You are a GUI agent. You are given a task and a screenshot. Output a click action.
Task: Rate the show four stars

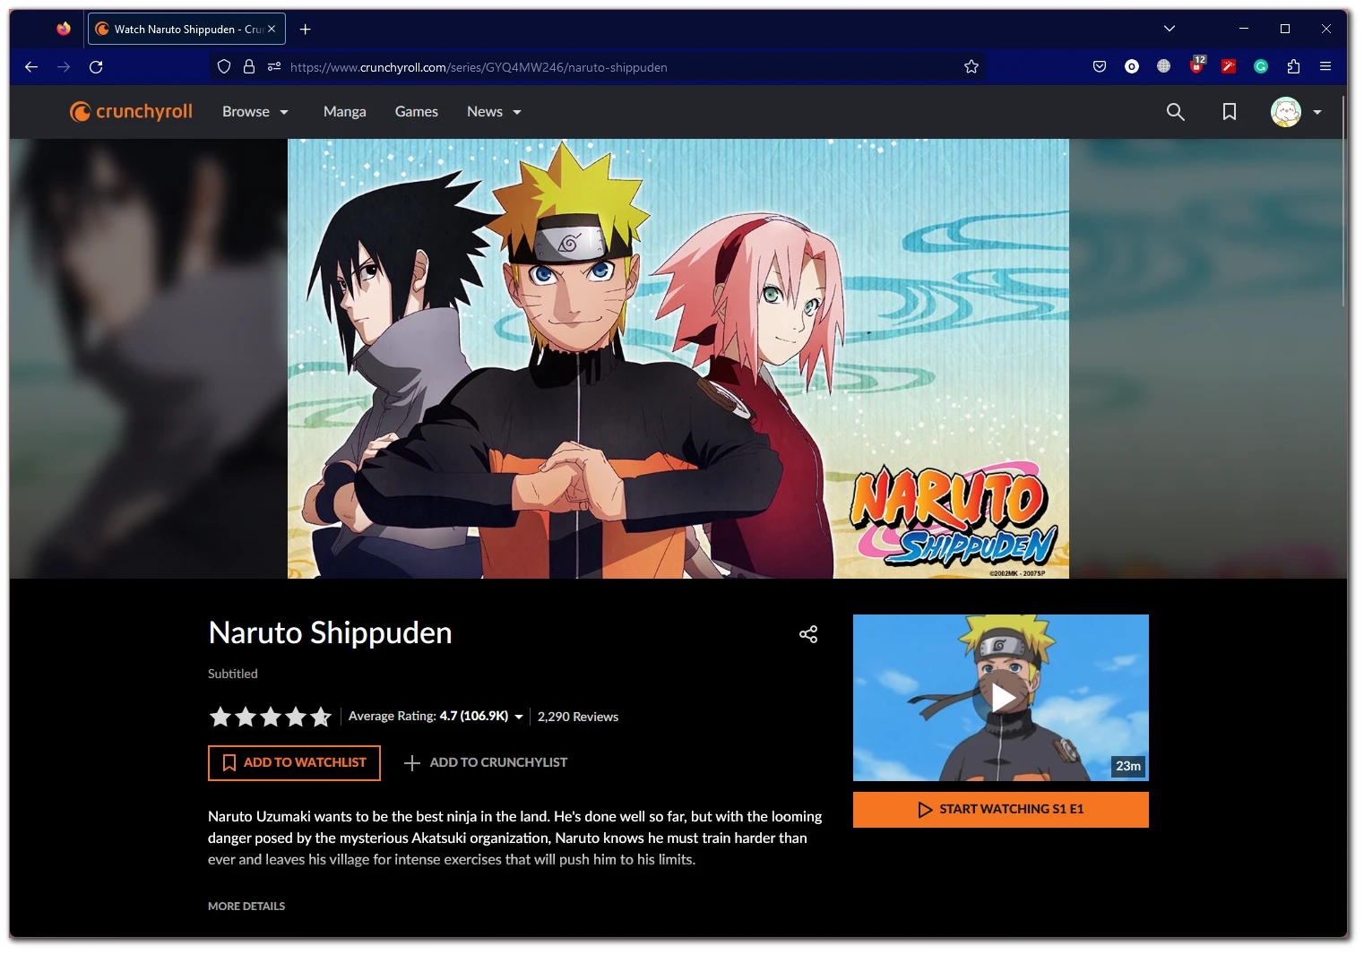(x=296, y=717)
